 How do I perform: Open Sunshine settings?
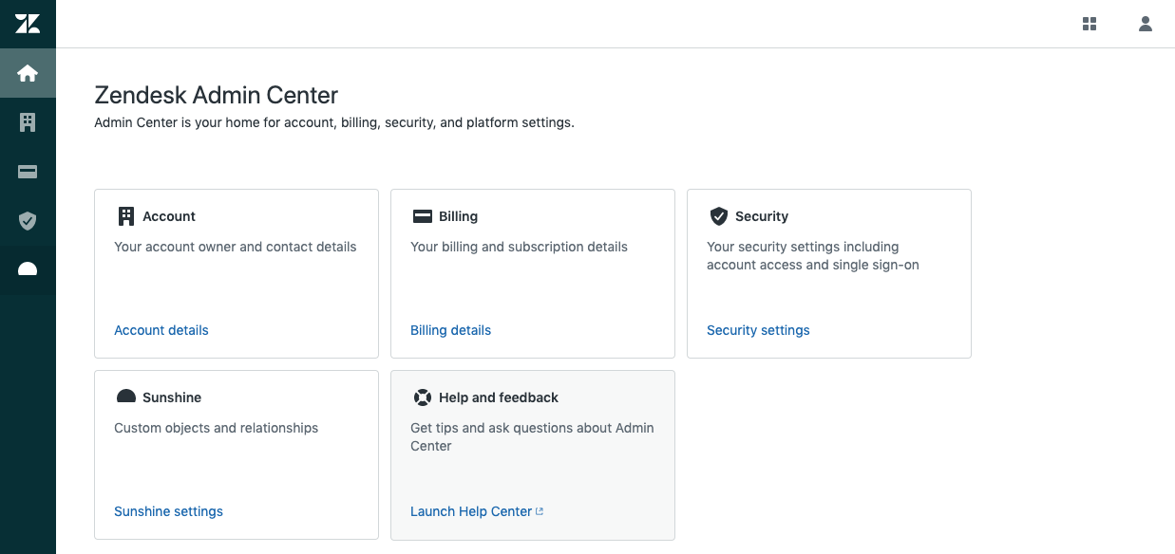click(168, 511)
